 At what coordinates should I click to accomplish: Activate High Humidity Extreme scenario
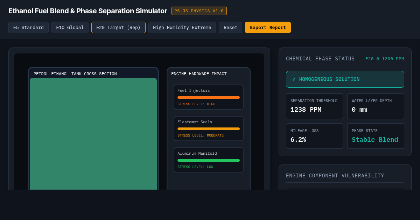tap(182, 28)
